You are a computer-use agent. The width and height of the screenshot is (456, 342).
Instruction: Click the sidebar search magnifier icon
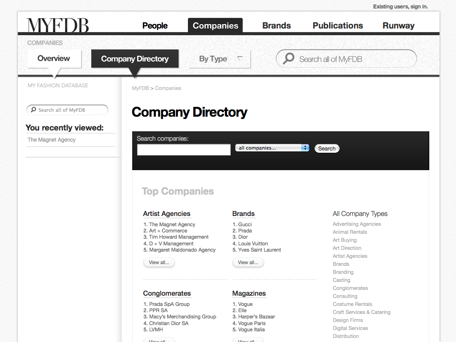(33, 110)
